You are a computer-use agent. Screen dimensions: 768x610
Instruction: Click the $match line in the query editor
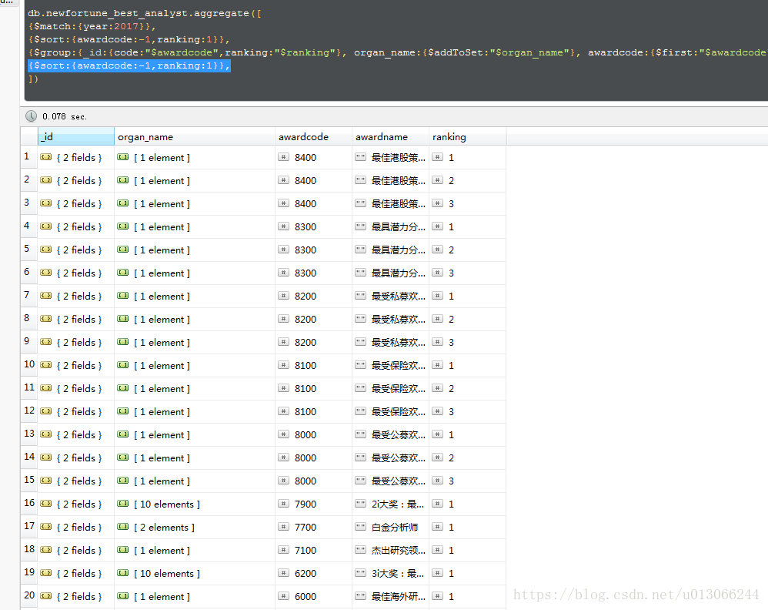(x=92, y=26)
